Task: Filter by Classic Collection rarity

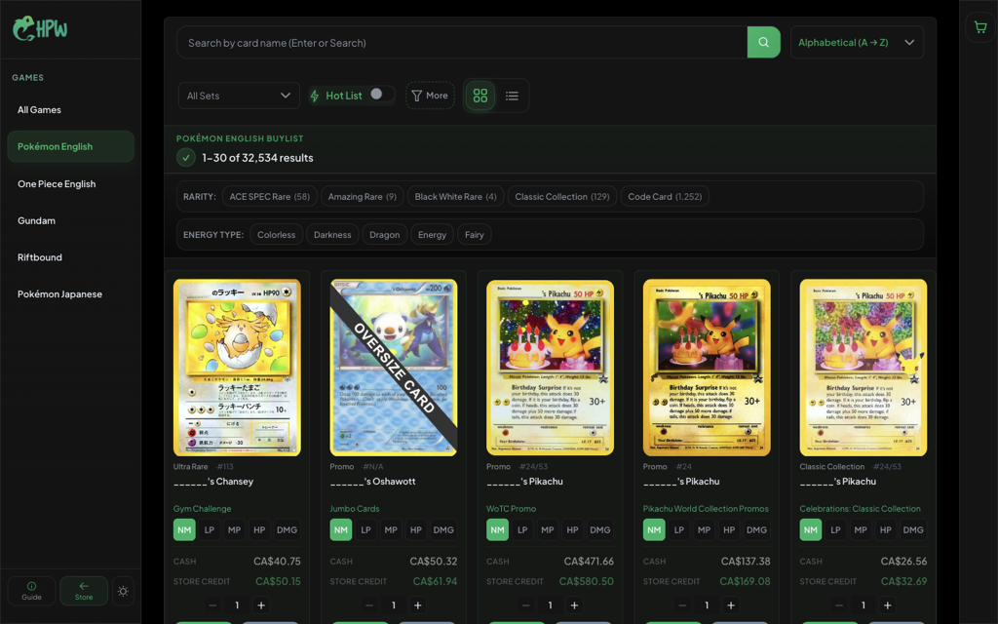Action: point(562,197)
